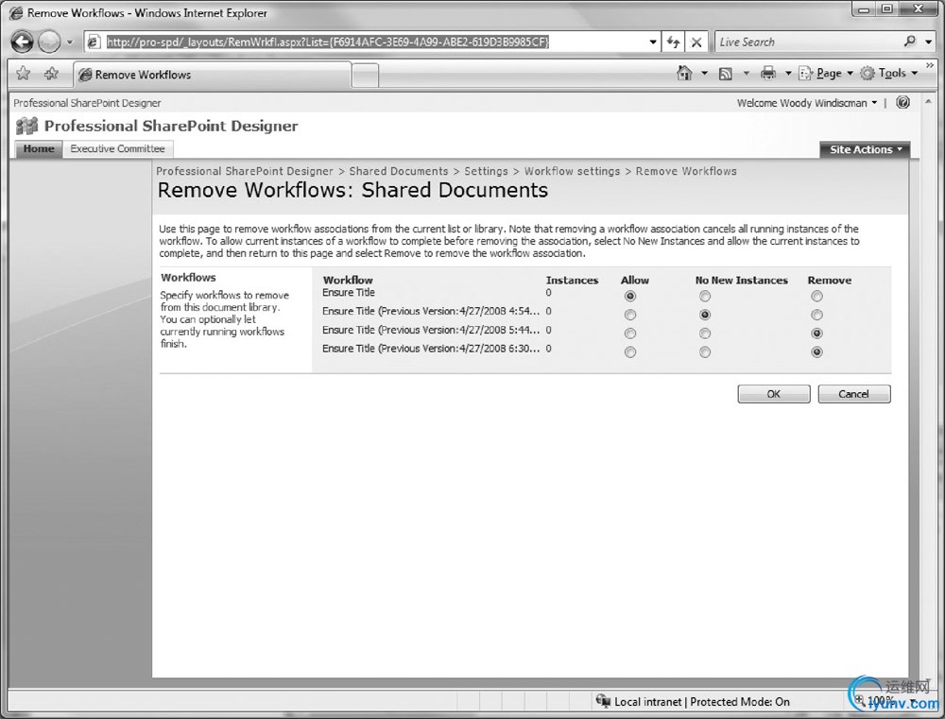Click the page icon in the address bar
Image resolution: width=945 pixels, height=719 pixels.
(x=94, y=42)
